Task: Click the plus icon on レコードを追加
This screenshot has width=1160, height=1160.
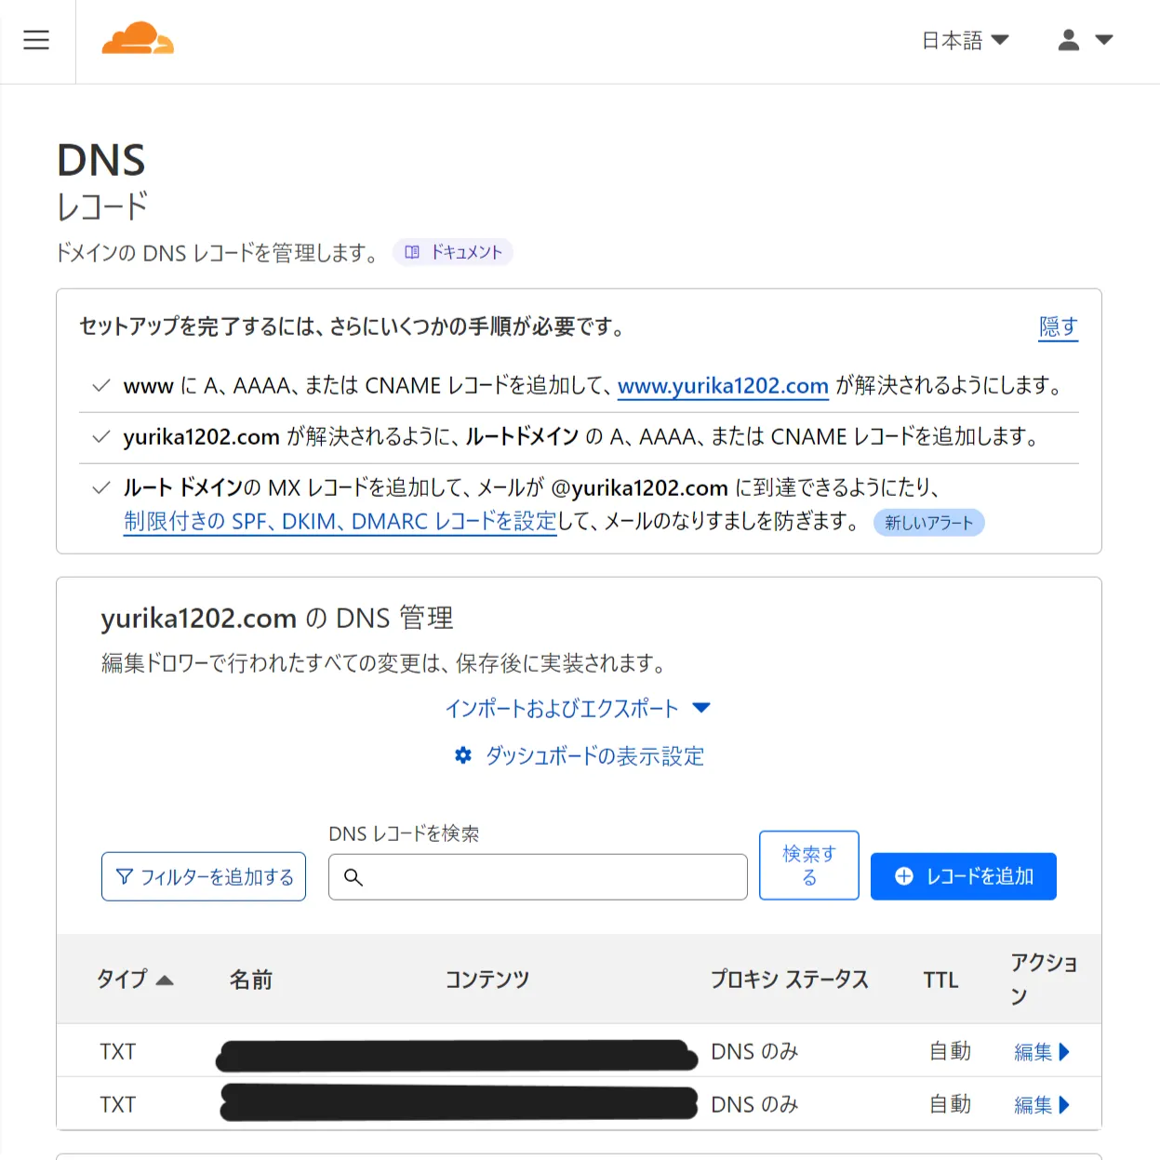Action: [x=902, y=875]
